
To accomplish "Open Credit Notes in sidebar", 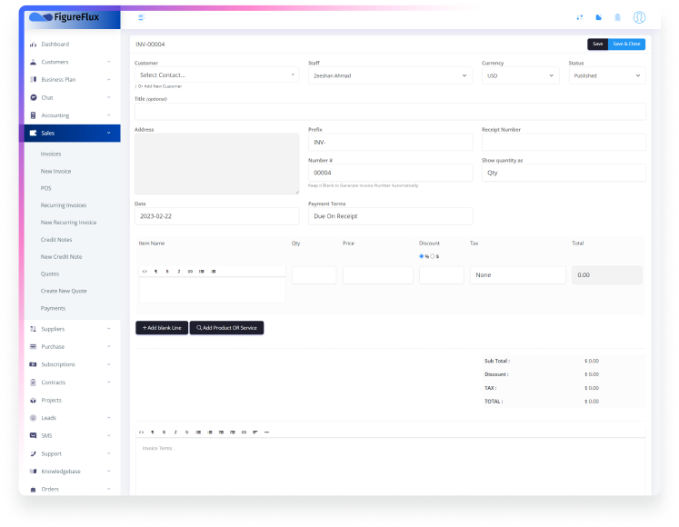I will (56, 240).
